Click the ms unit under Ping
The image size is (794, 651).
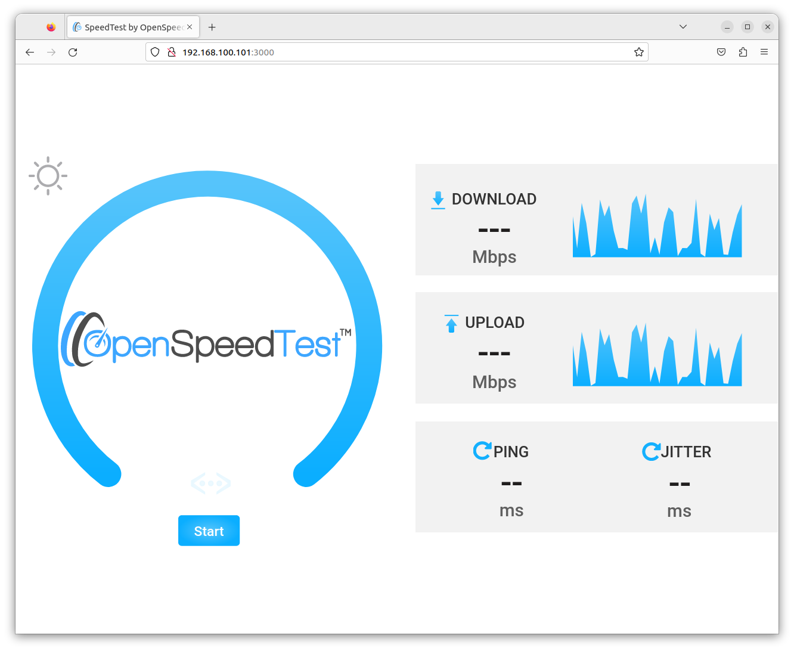tap(511, 511)
